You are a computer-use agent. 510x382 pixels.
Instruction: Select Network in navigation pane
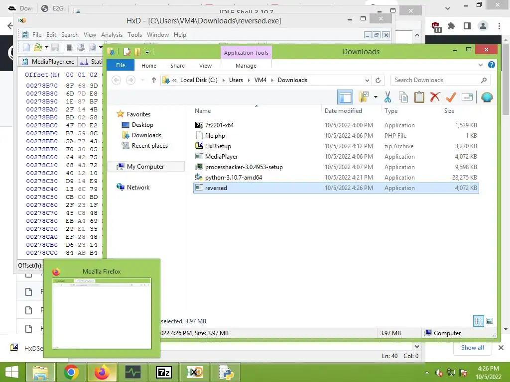click(138, 187)
